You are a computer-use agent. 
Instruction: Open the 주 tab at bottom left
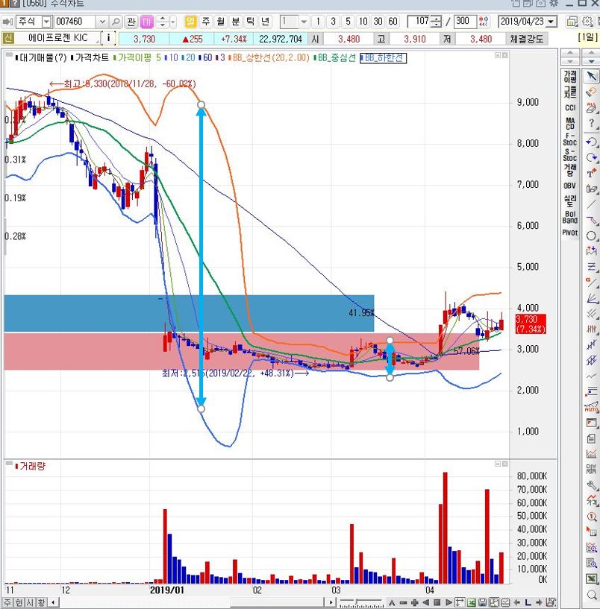[7, 603]
